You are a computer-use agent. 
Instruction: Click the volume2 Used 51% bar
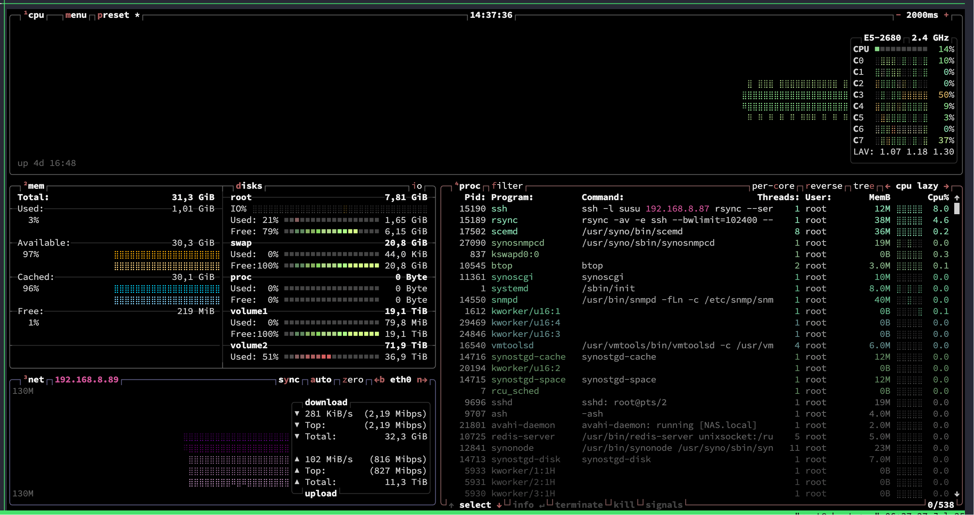tap(332, 357)
